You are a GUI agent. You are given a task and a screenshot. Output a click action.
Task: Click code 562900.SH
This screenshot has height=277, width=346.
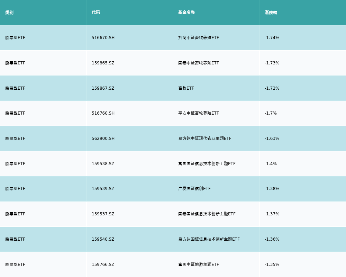click(103, 138)
